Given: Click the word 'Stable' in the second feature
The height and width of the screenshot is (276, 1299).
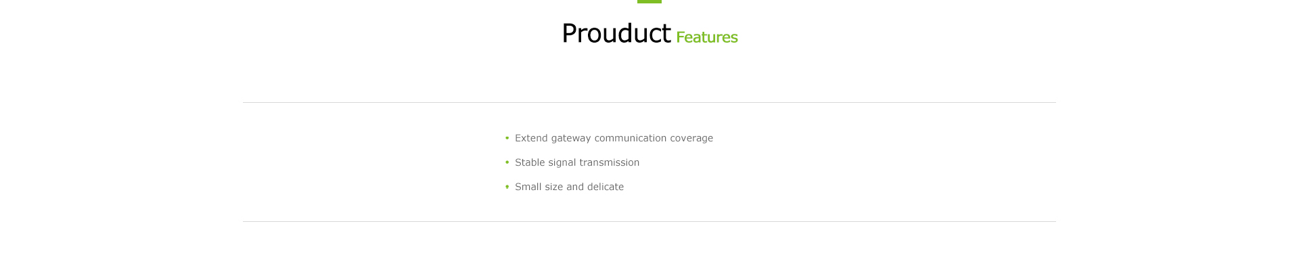Looking at the screenshot, I should pyautogui.click(x=530, y=162).
